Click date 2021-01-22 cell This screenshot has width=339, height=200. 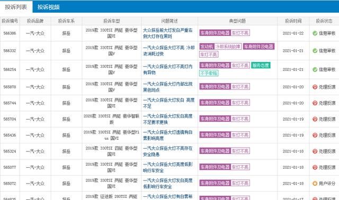293,33
